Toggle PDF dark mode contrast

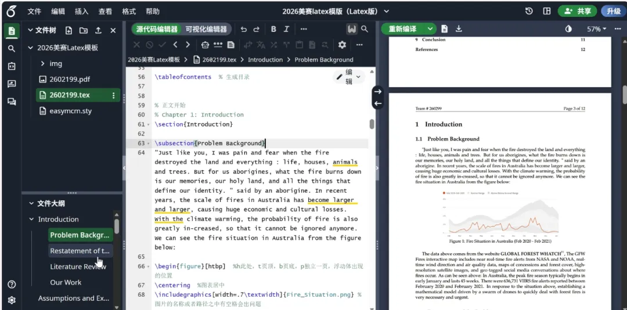point(568,29)
